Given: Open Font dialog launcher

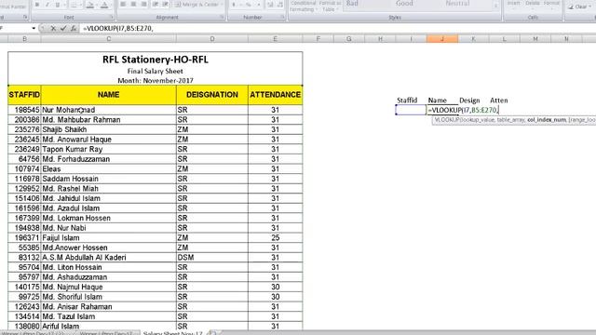Looking at the screenshot, I should coord(112,18).
